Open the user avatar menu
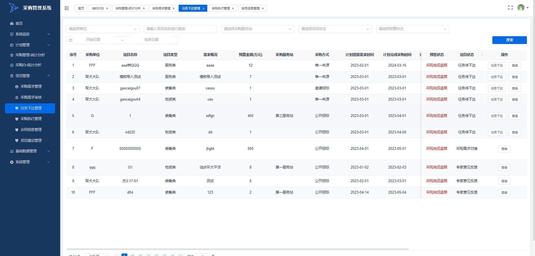535x256 pixels. (521, 8)
